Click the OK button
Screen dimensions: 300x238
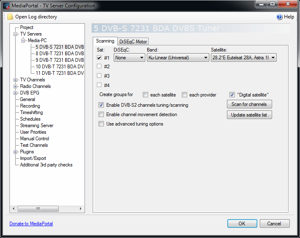[242, 224]
